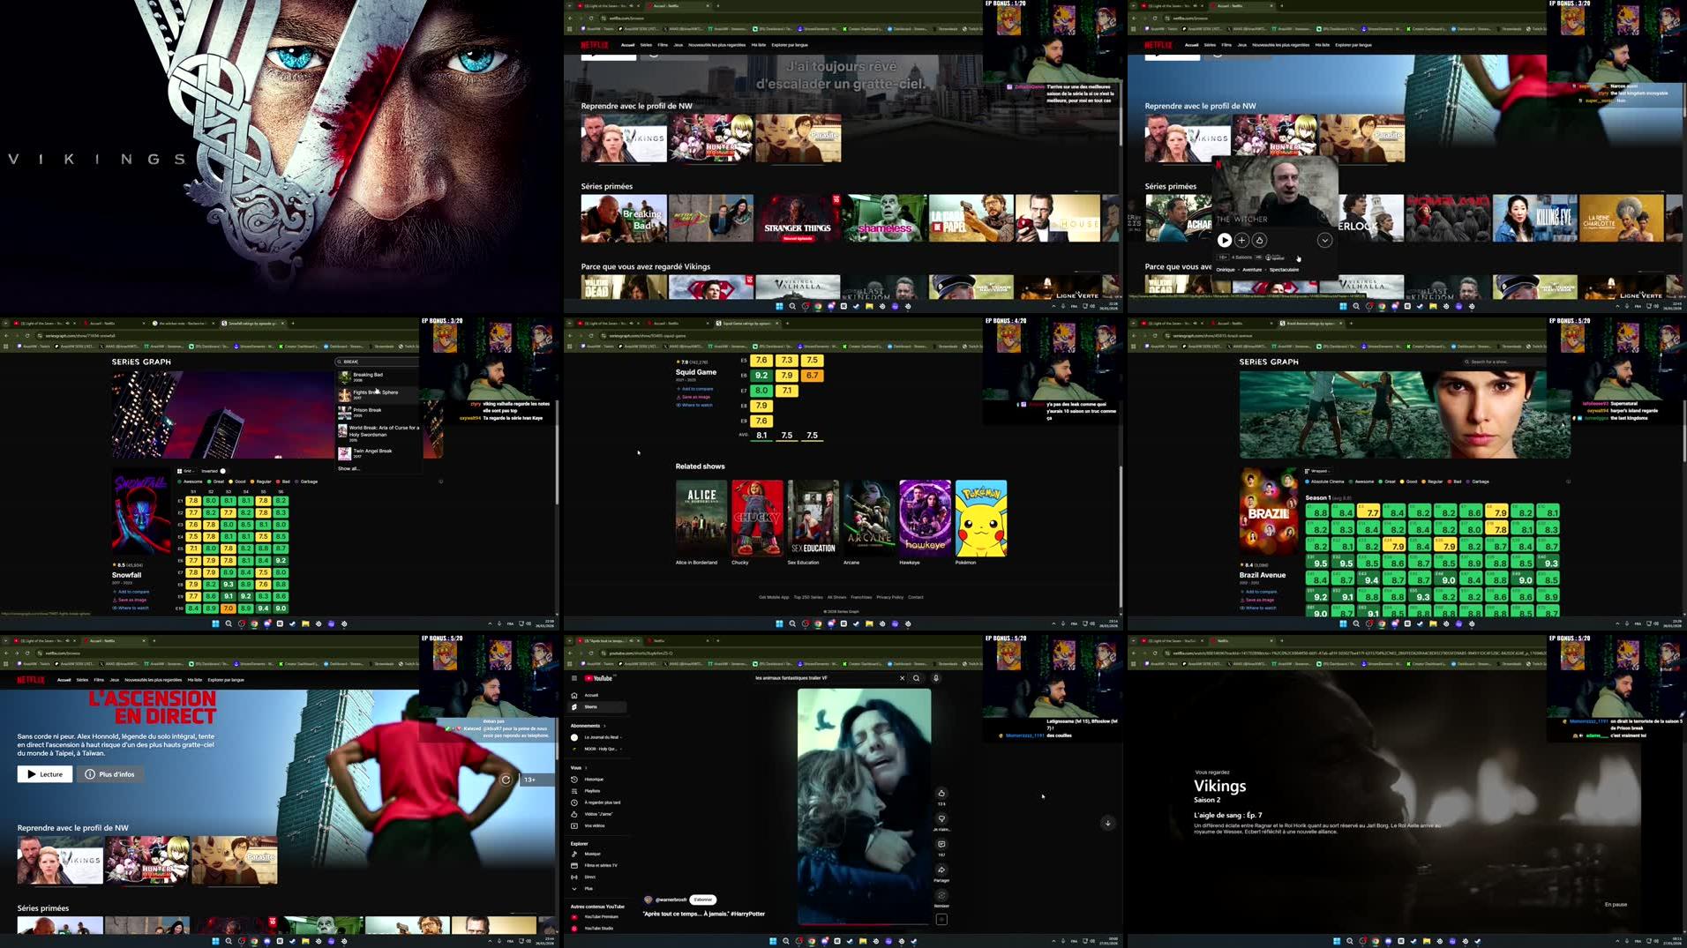Open the Pokémon thumbnail under Related shows
Image resolution: width=1687 pixels, height=948 pixels.
click(981, 519)
